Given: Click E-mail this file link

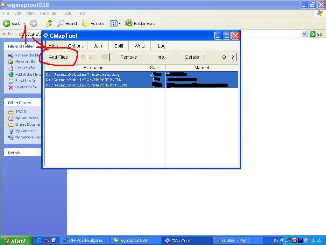Looking at the screenshot, I should coord(25,81).
